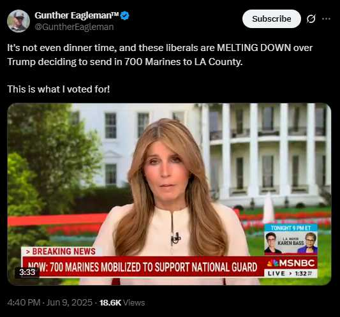Subscribe to Gunther Eagleman
The height and width of the screenshot is (317, 340).
click(x=272, y=19)
